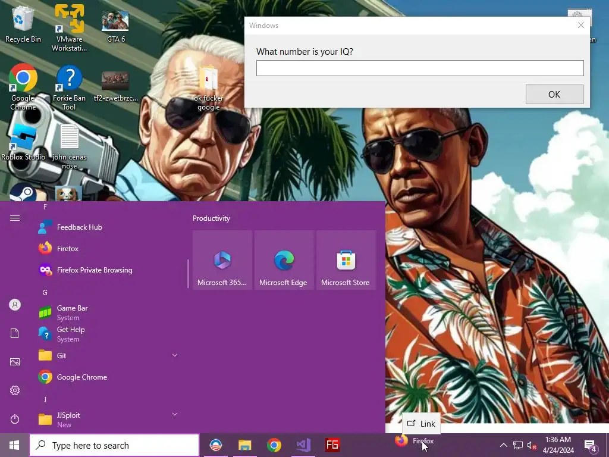Image resolution: width=609 pixels, height=457 pixels.
Task: Click the letter J section header
Action: (45, 399)
